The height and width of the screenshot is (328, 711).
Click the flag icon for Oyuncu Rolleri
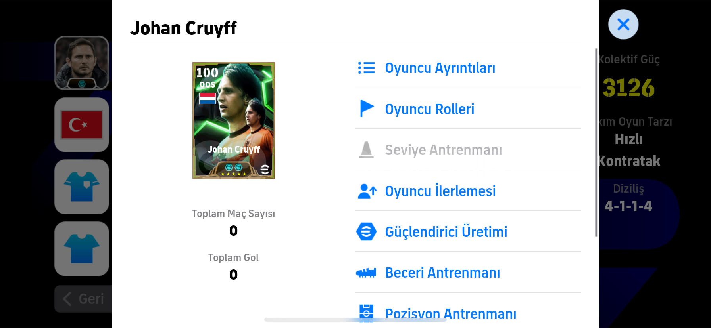click(366, 109)
